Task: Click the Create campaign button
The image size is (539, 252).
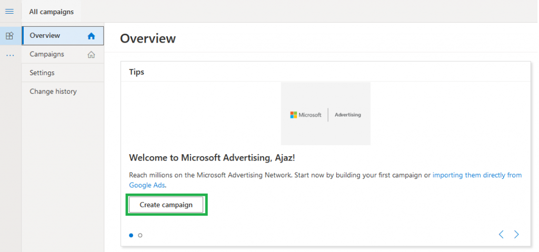Action: (166, 205)
